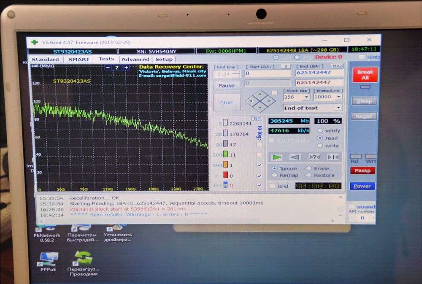Viewport: 422px width, 284px height.
Task: Click the Wrt indicator box
Action: pos(371,156)
